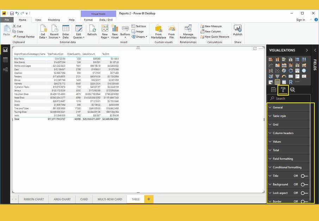
Task: Select the treemap visualization
Action: pos(297,70)
